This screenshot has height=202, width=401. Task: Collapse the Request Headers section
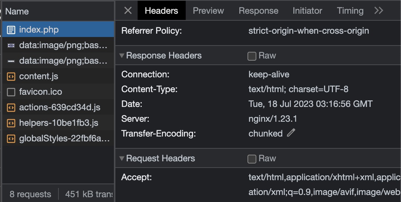point(122,159)
